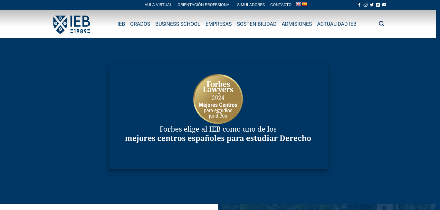This screenshot has width=440, height=210.
Task: Open the IEB YouTube icon
Action: pos(384,5)
